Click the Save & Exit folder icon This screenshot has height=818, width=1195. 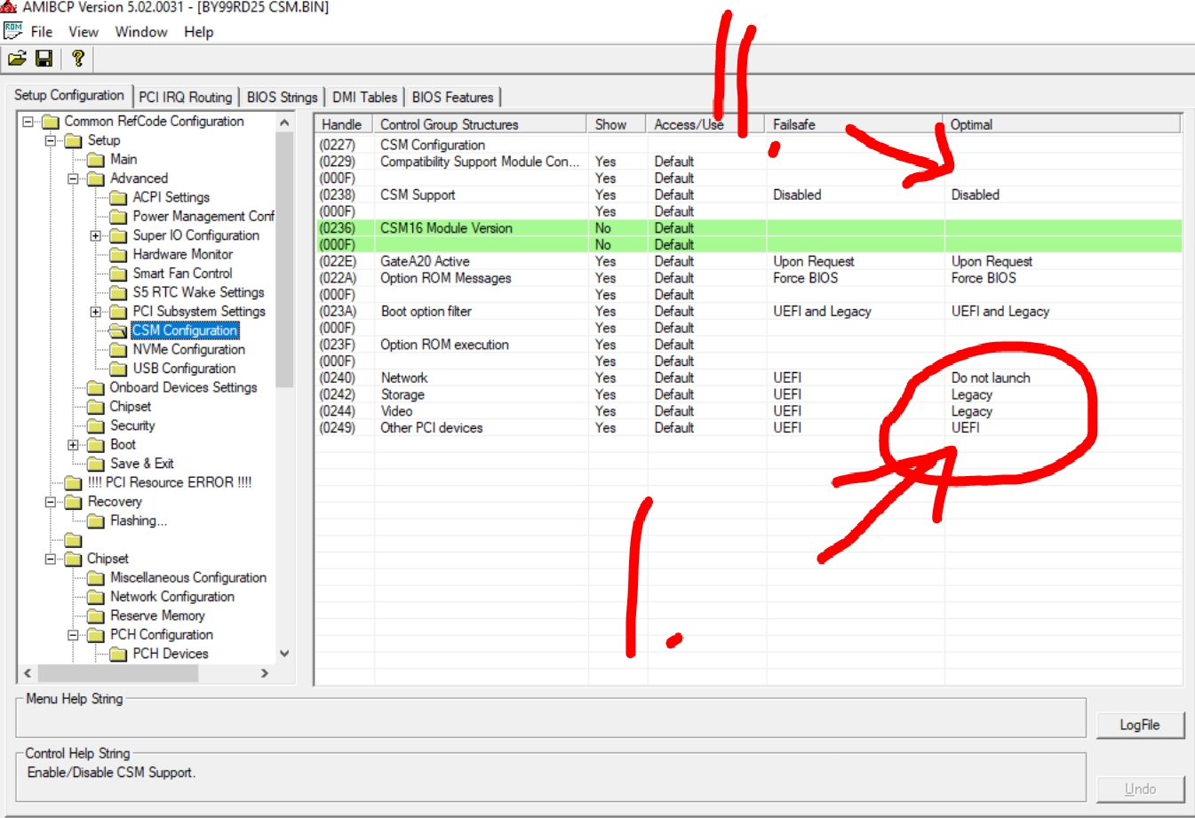coord(96,464)
